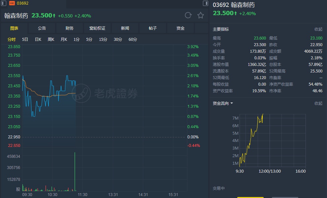Switch to the 财务 tab
This screenshot has height=198, width=327.
pos(69,28)
